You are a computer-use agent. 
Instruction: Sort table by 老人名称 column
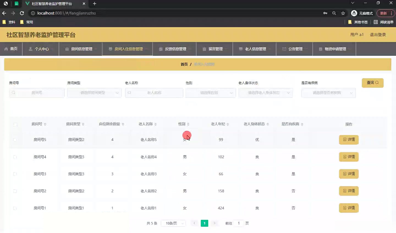(x=155, y=124)
